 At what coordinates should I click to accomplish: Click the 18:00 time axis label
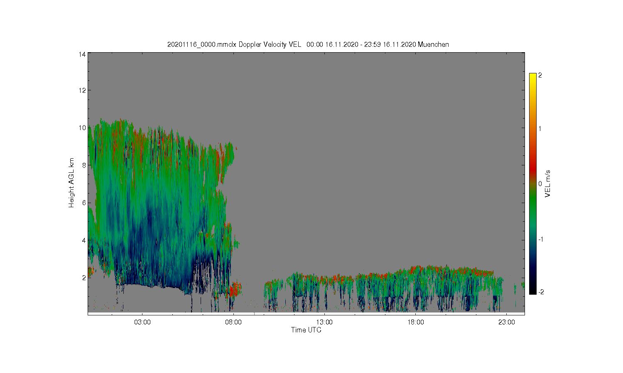pos(415,322)
